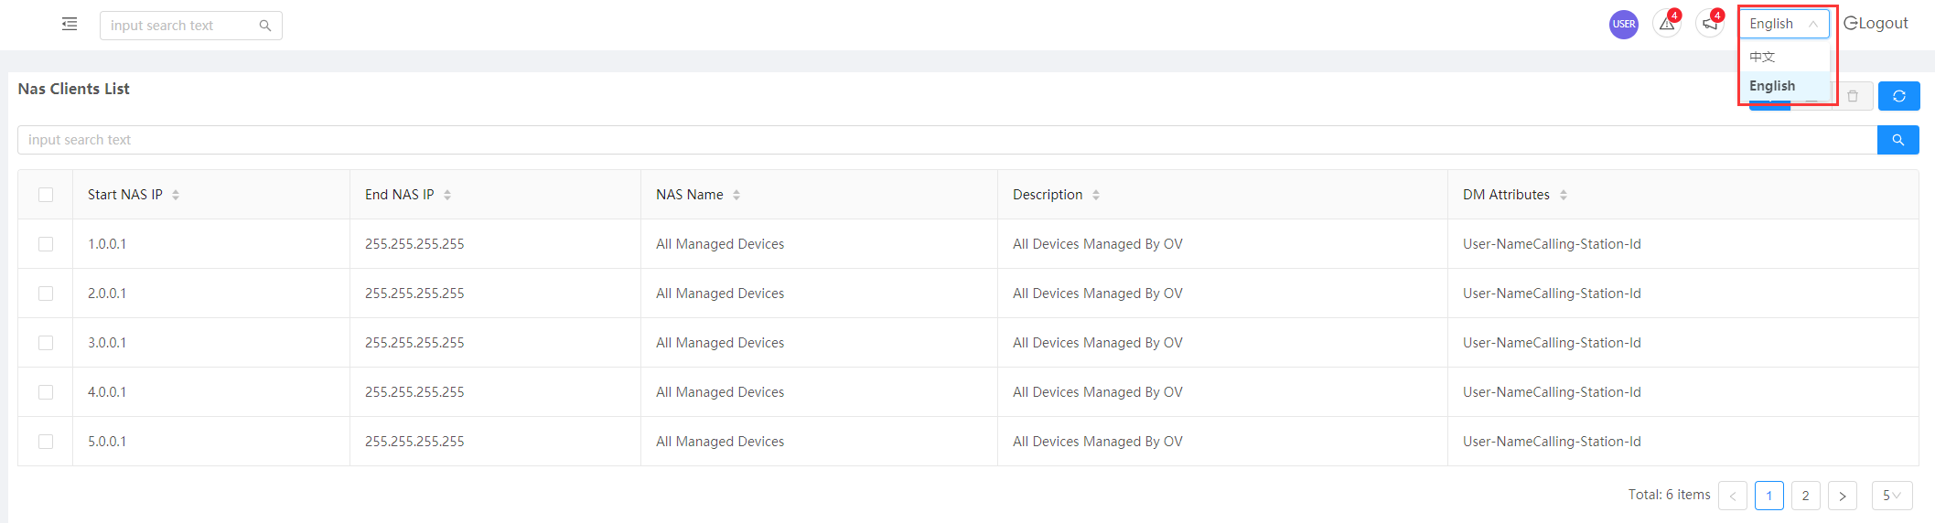
Task: Open the page size selector
Action: [1891, 496]
